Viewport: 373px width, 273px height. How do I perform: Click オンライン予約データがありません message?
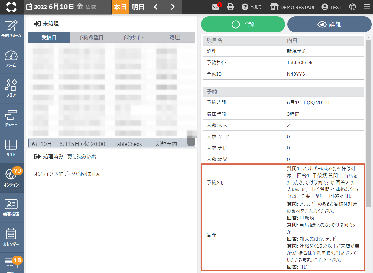[x=67, y=174]
